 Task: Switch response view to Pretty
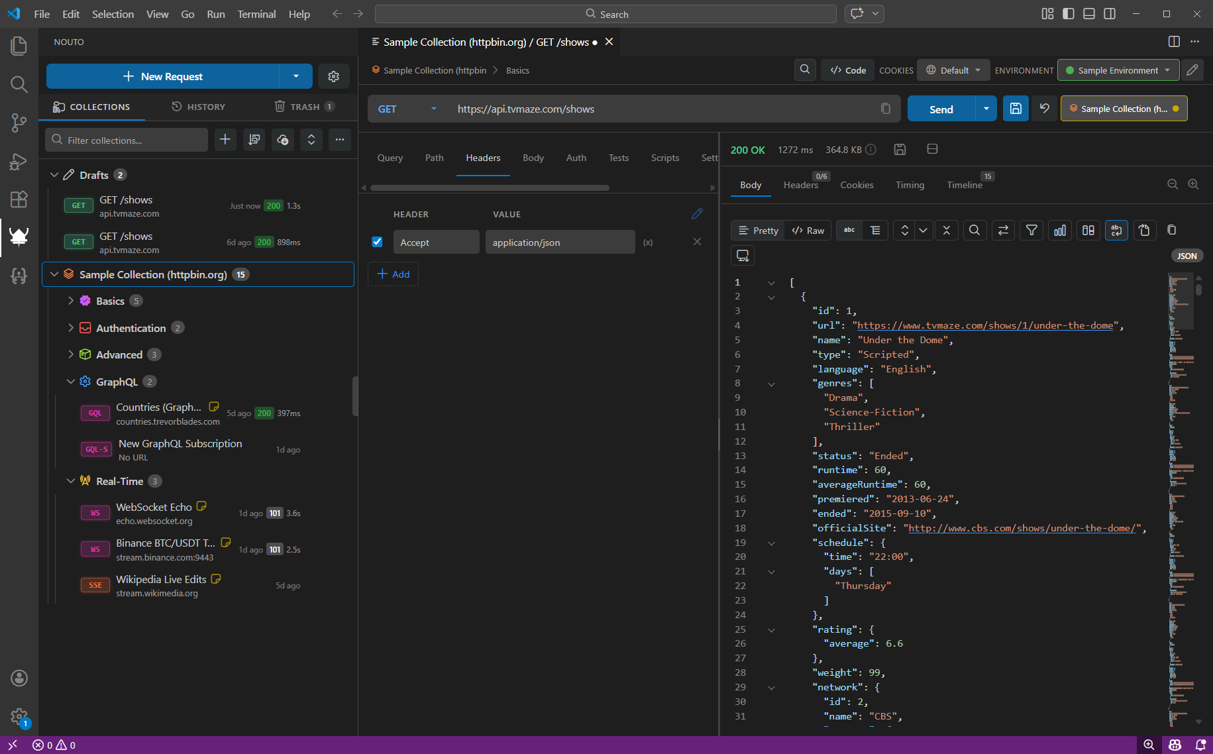point(758,230)
